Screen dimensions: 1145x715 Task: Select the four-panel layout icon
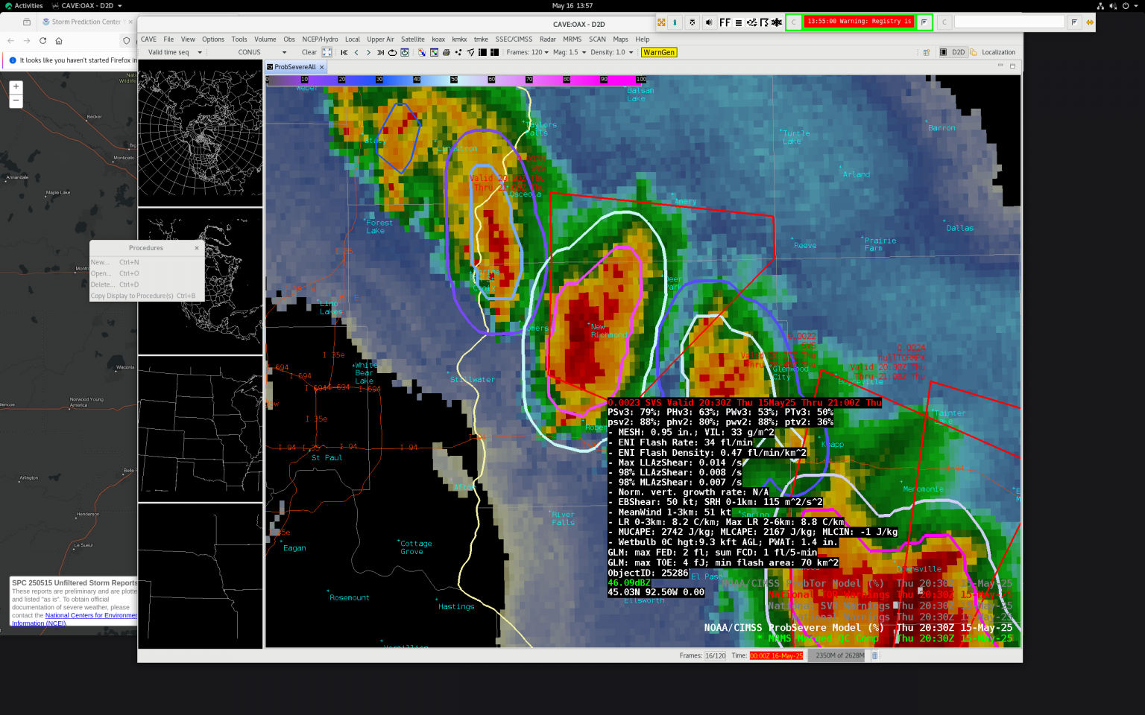tap(494, 52)
